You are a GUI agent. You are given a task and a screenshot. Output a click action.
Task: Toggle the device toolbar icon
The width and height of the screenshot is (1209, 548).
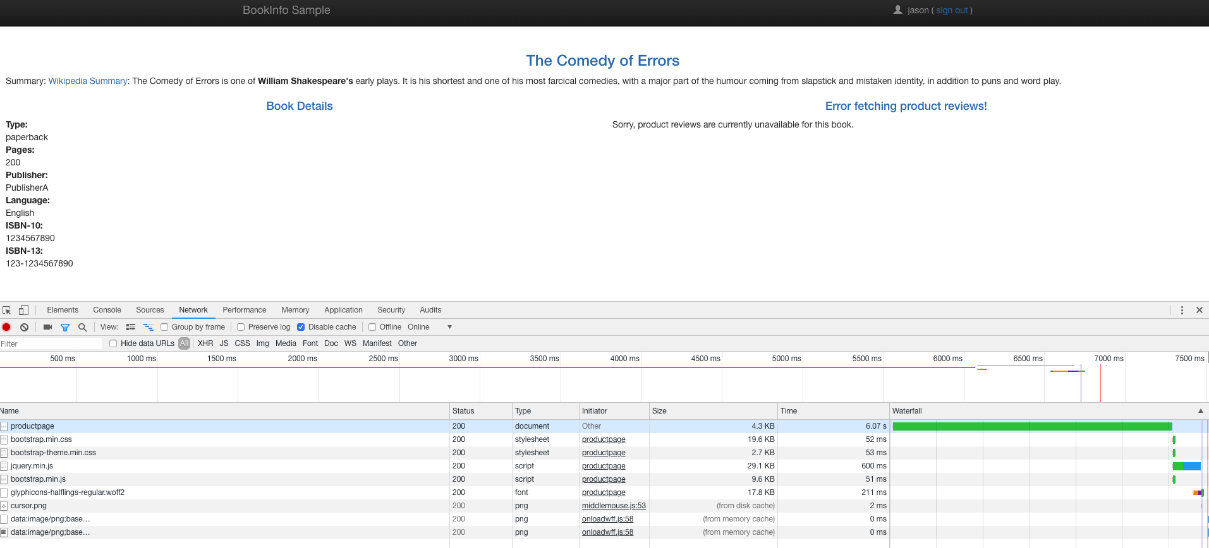point(23,310)
